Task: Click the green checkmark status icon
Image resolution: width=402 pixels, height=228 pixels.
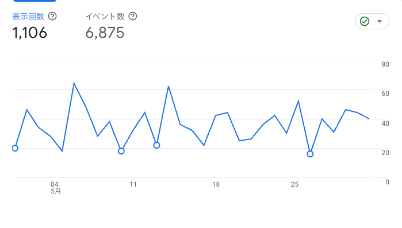Action: click(365, 21)
